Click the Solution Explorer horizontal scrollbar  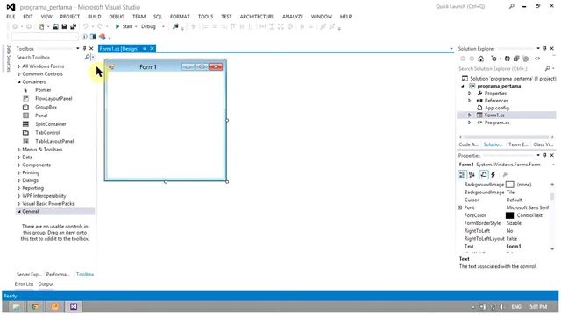pyautogui.click(x=507, y=136)
